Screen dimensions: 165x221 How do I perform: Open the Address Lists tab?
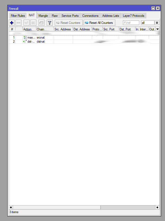111,16
